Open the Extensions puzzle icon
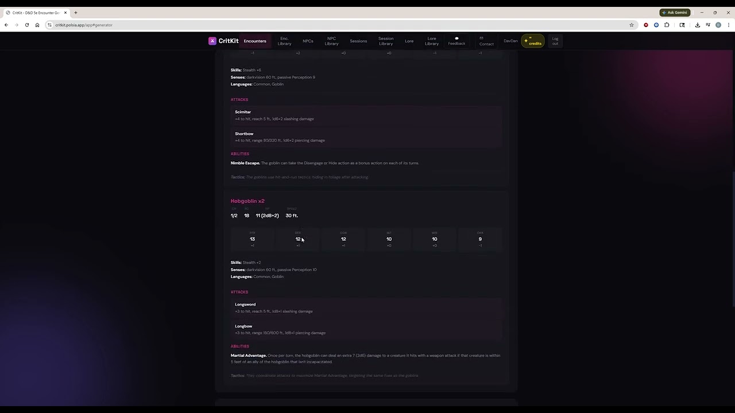The width and height of the screenshot is (735, 413). click(x=667, y=25)
